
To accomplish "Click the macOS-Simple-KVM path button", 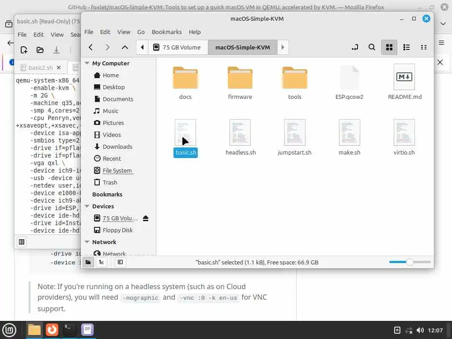I will point(243,47).
